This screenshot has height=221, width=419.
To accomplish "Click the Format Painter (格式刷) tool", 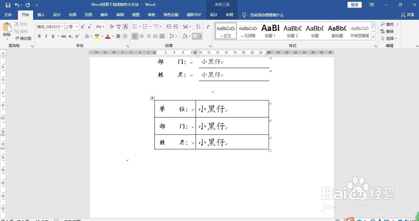I will [23, 39].
